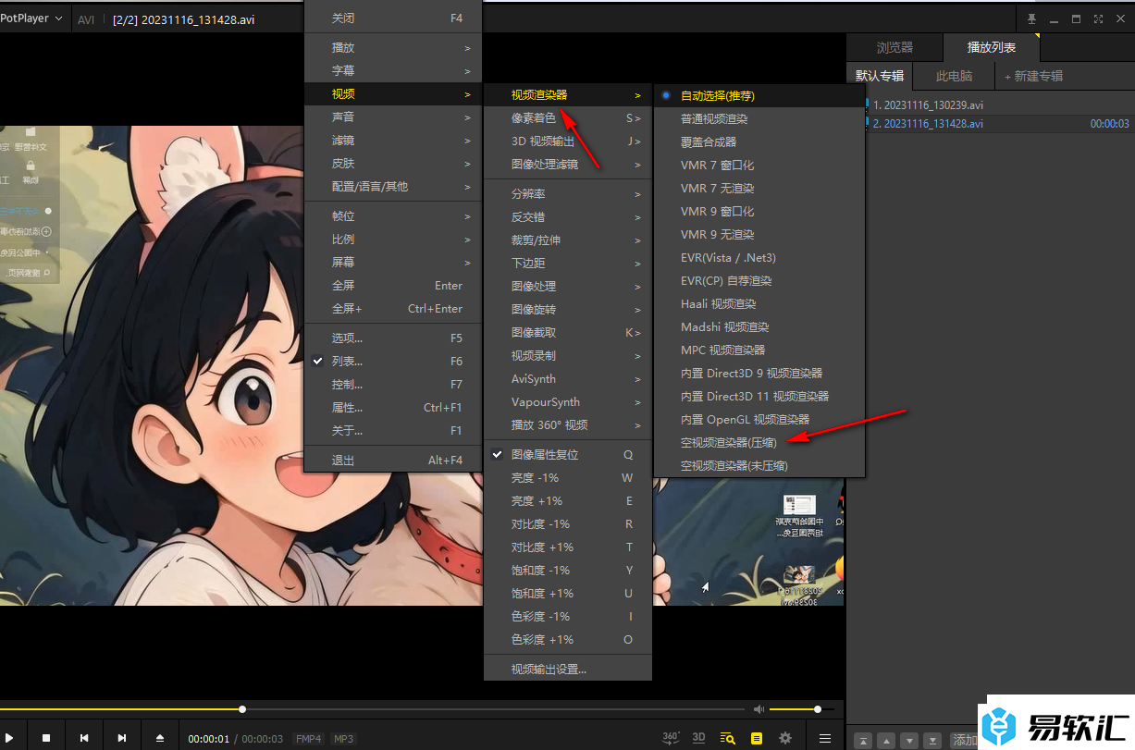Click the fullscreen icon in the title bar
The height and width of the screenshot is (750, 1135).
pos(1098,18)
